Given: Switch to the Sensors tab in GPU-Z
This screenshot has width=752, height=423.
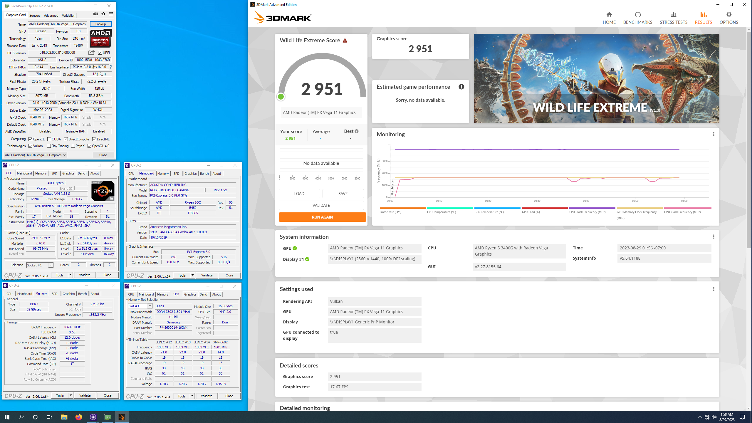Looking at the screenshot, I should [35, 16].
